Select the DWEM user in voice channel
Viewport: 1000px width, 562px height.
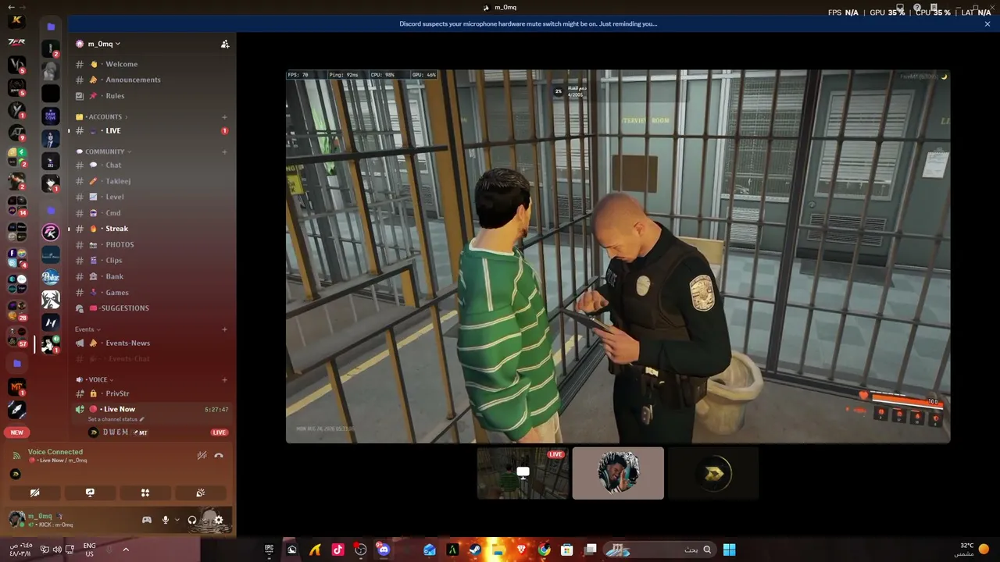pos(156,432)
